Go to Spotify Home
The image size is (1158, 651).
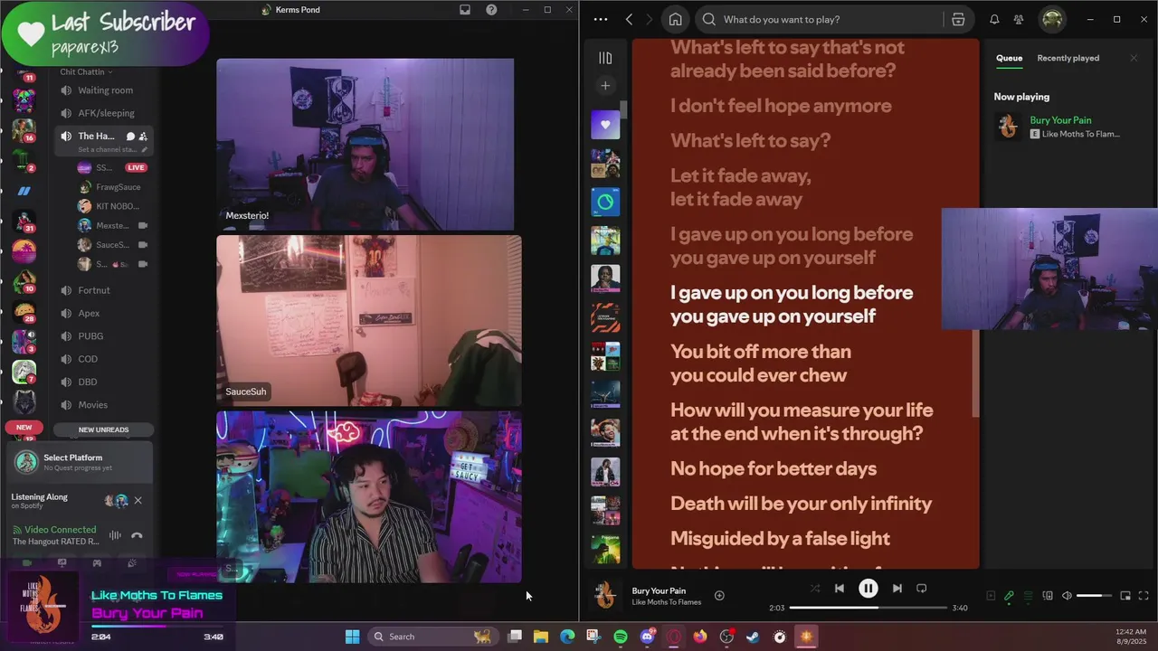(x=675, y=19)
